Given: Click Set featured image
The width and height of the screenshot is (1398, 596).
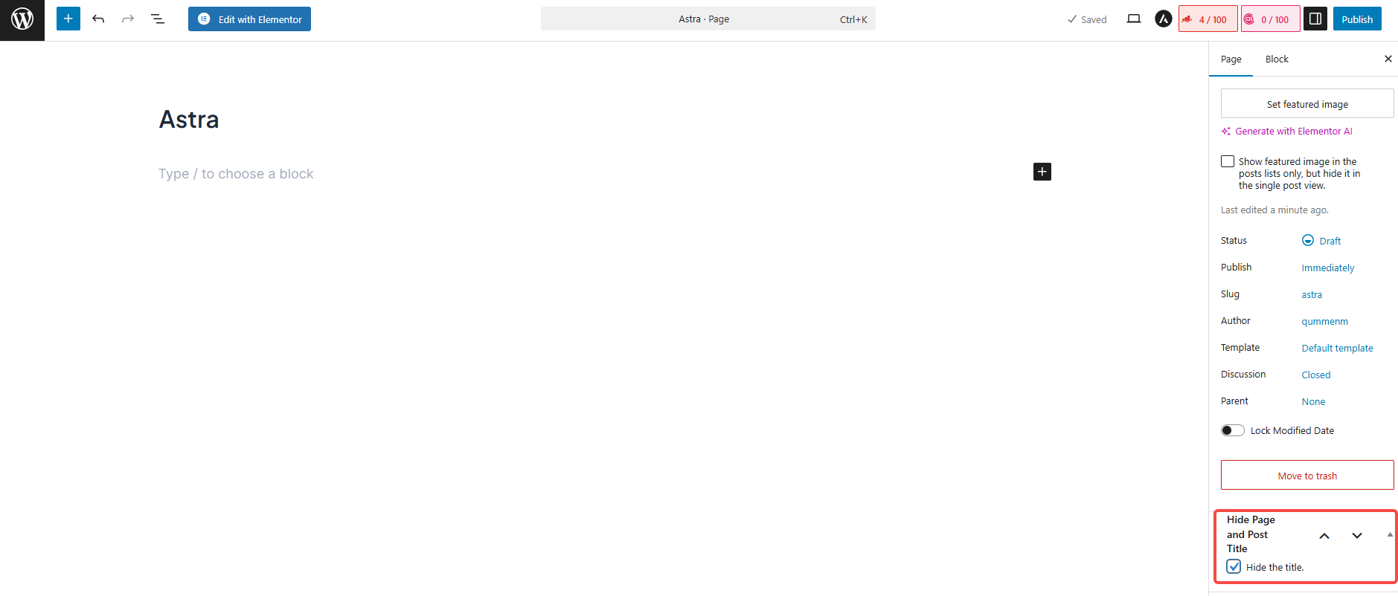Looking at the screenshot, I should pos(1307,104).
